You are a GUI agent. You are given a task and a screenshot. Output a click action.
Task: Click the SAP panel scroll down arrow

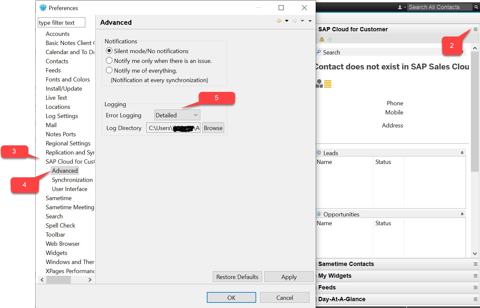click(475, 254)
